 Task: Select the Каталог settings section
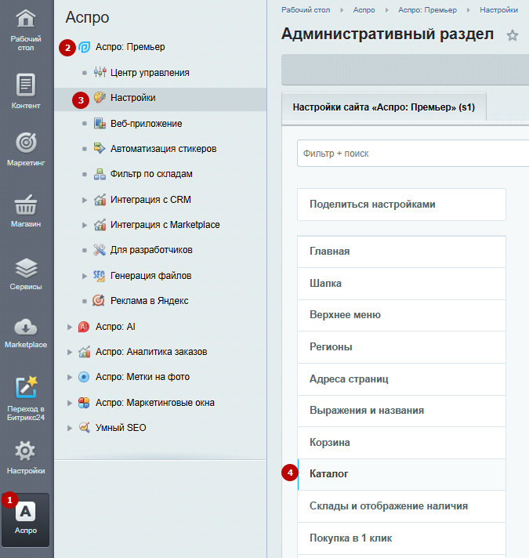coord(401,474)
